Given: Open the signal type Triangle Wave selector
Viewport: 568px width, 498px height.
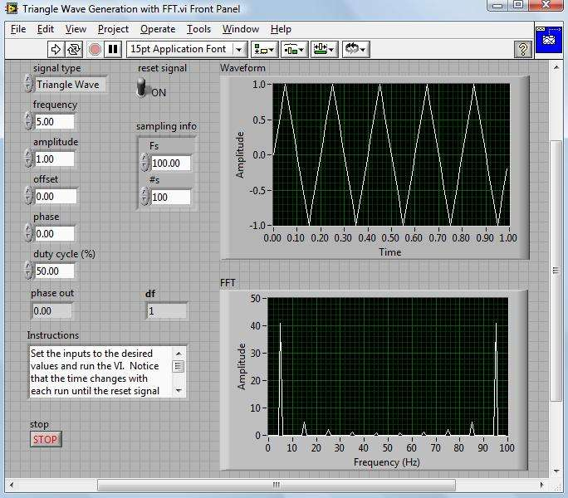Looking at the screenshot, I should (x=71, y=85).
